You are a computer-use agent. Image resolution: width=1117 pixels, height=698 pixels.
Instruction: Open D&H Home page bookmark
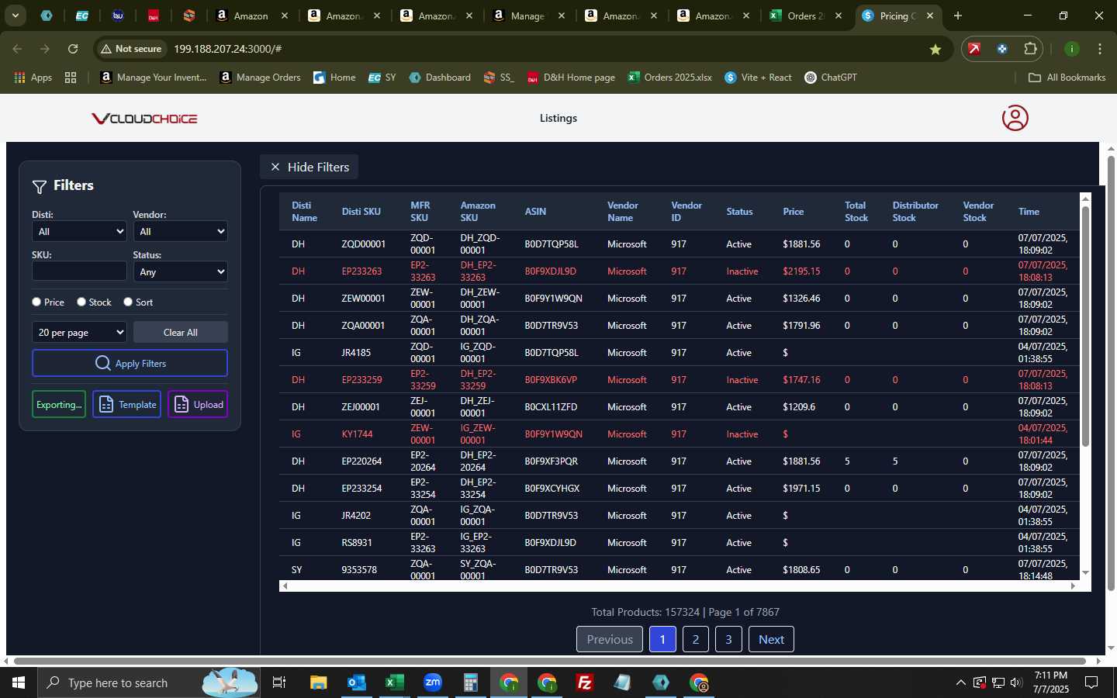point(571,78)
